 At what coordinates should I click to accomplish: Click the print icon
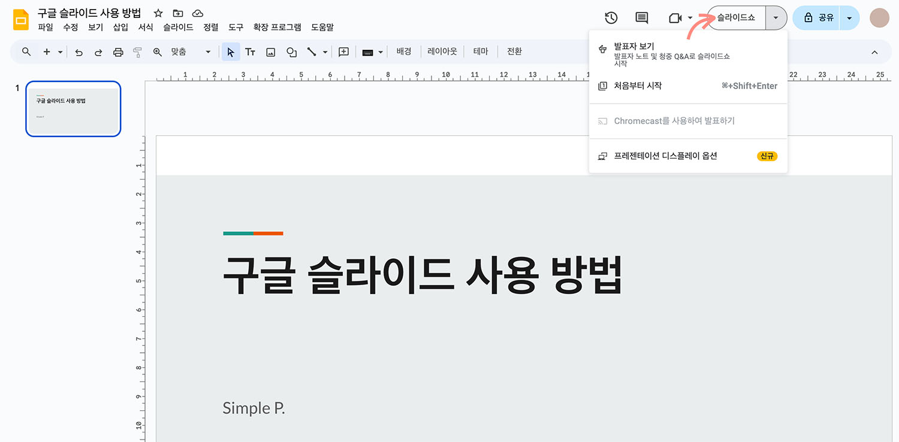pyautogui.click(x=118, y=52)
